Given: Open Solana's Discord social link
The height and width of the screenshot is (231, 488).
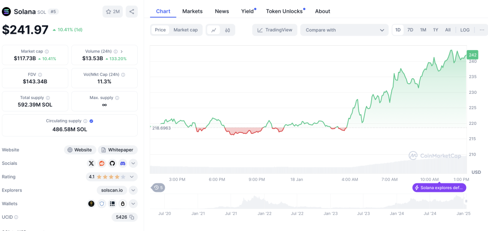Looking at the screenshot, I should coord(123,163).
